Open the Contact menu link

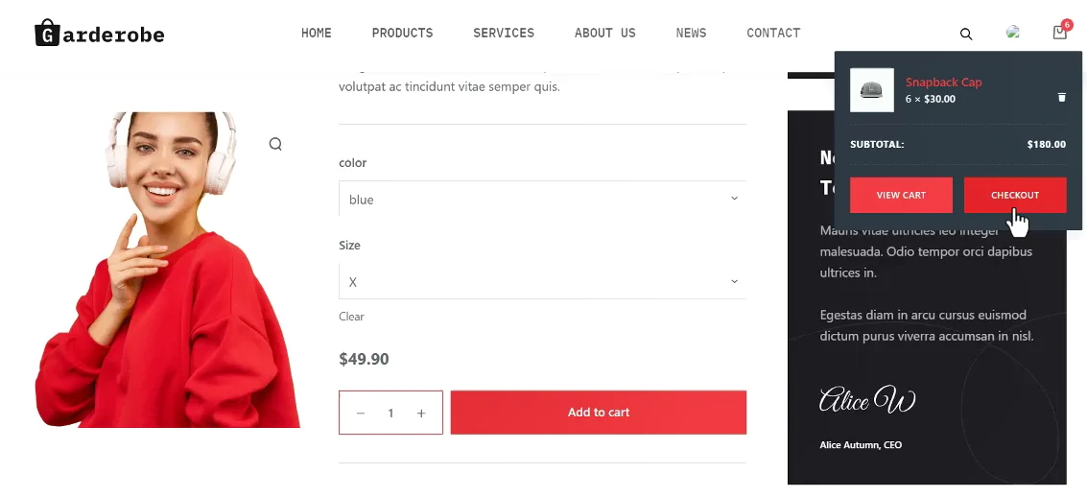pos(773,33)
